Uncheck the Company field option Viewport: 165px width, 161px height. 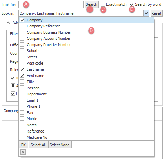22,20
